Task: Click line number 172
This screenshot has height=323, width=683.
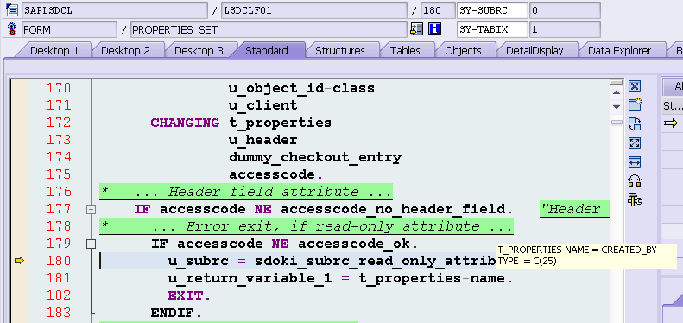Action: (59, 123)
